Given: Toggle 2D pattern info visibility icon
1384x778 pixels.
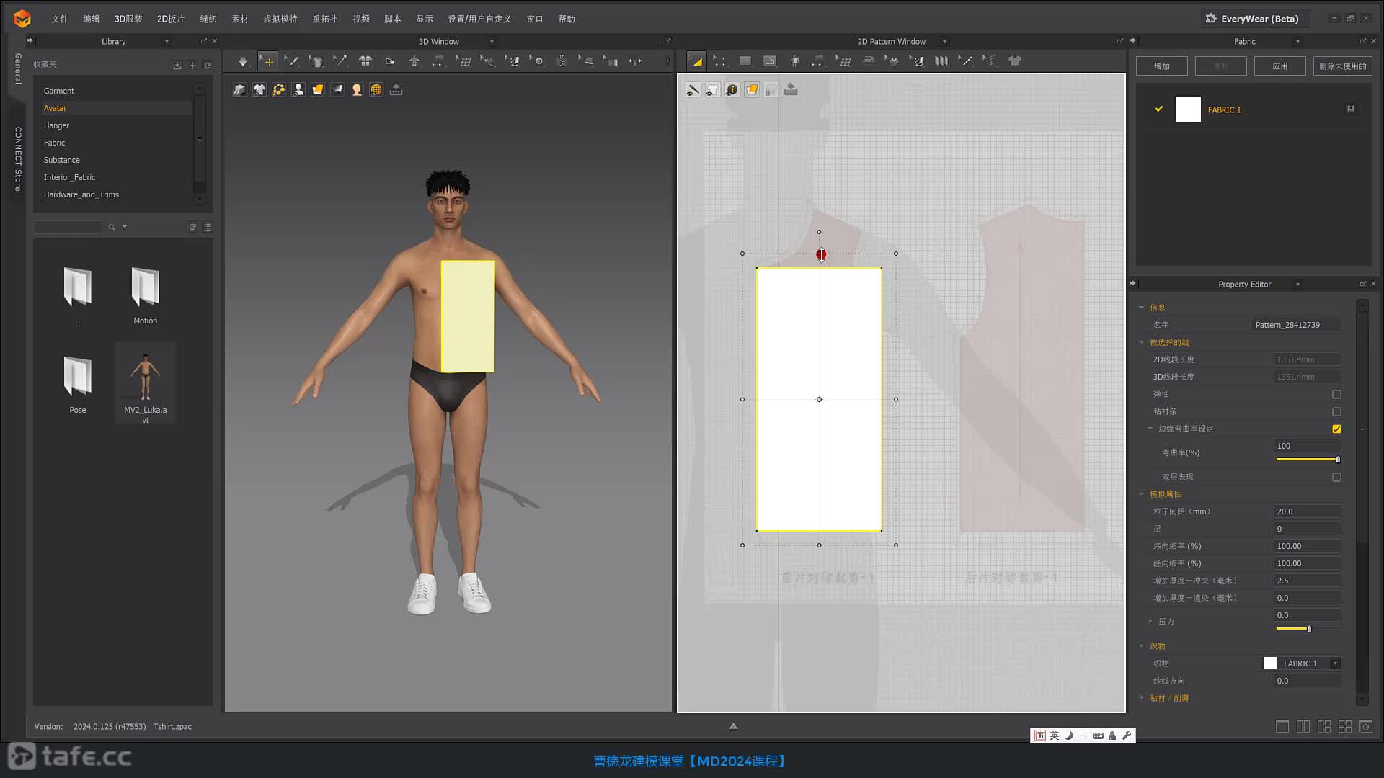Looking at the screenshot, I should tap(732, 89).
